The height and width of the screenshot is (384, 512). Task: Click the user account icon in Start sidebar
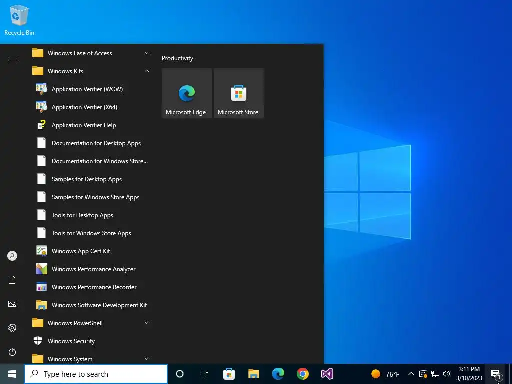pyautogui.click(x=12, y=256)
